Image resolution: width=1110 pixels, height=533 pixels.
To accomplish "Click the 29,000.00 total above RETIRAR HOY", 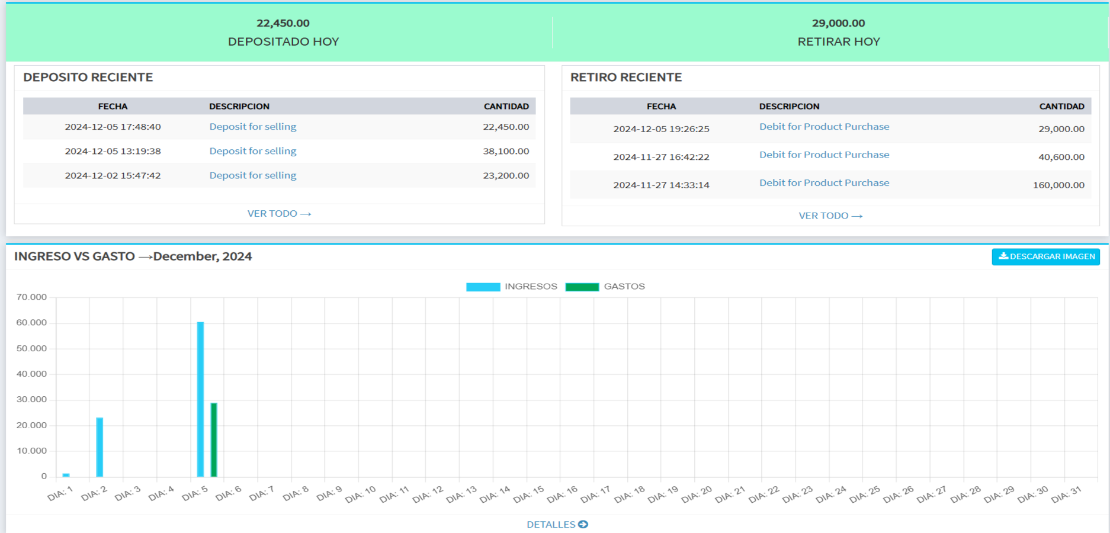I will click(x=839, y=23).
